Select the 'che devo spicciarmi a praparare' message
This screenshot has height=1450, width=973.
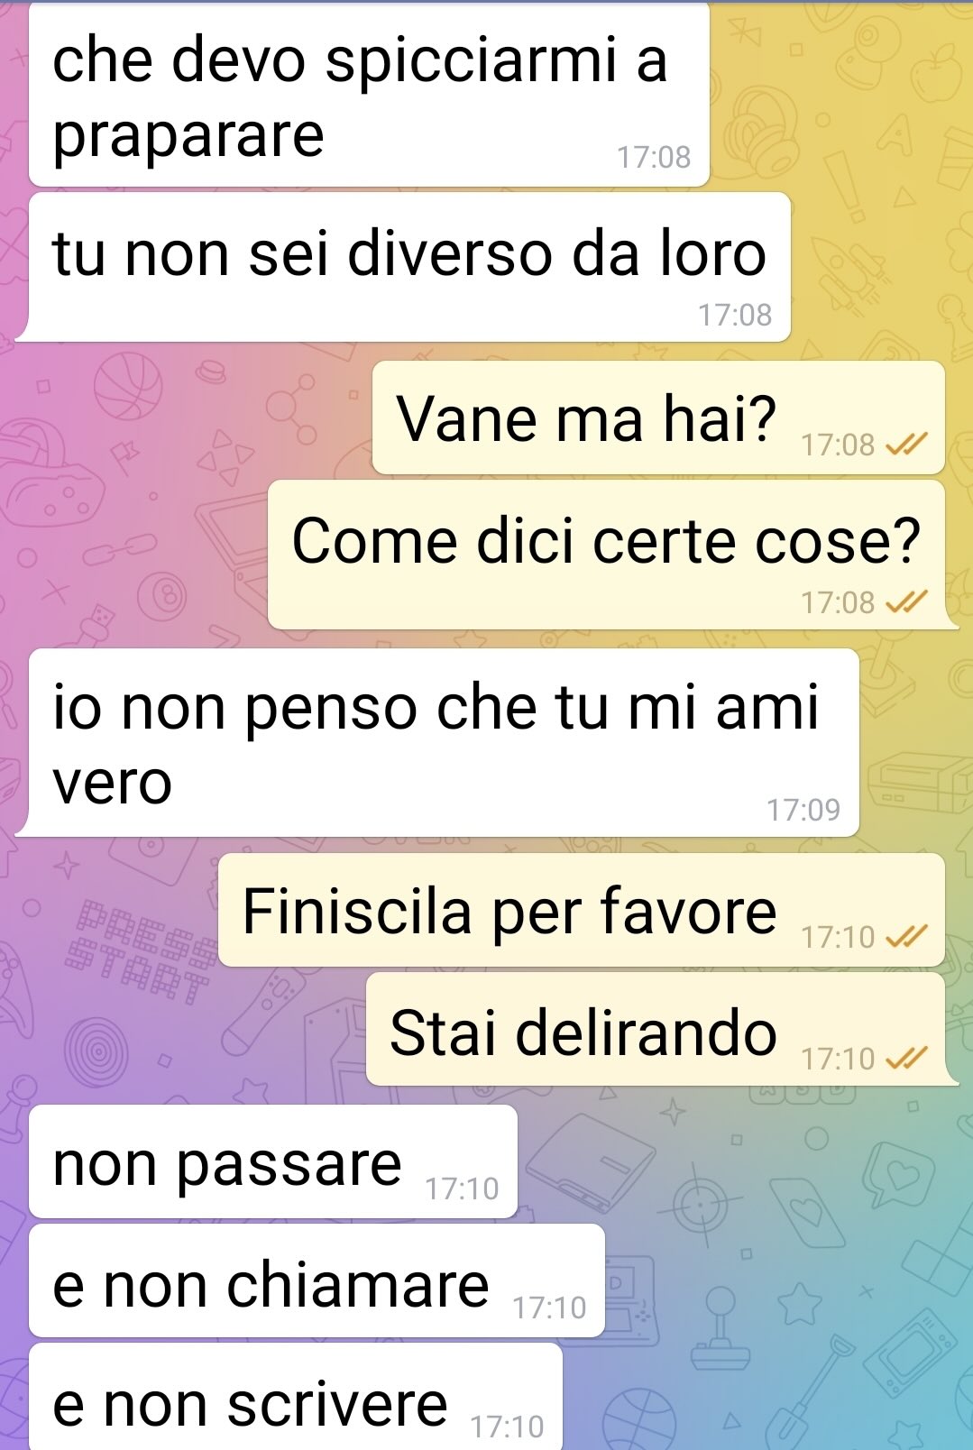[x=369, y=95]
